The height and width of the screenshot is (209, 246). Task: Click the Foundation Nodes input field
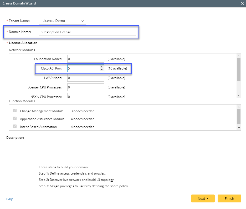click(86, 59)
